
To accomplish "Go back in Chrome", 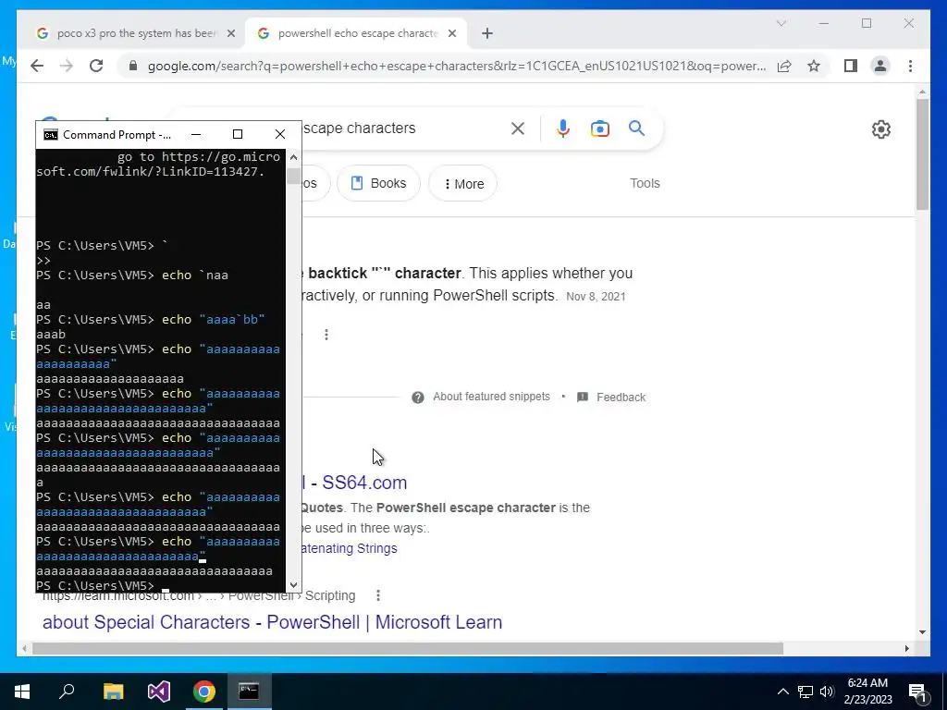I will pos(37,66).
